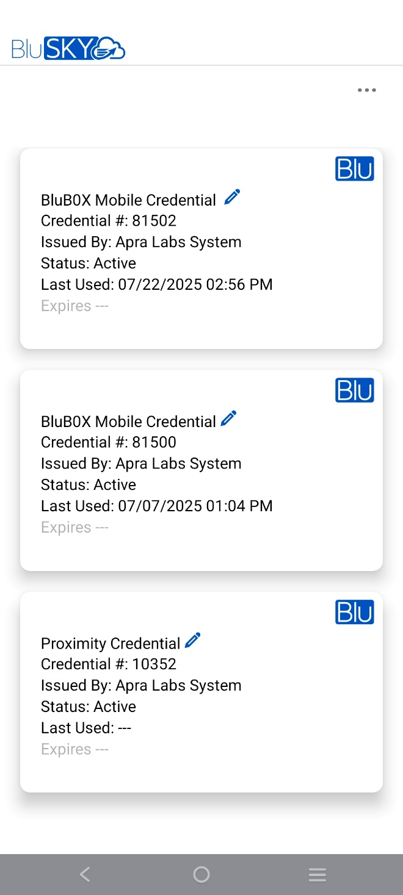This screenshot has width=403, height=895.
Task: Open the three-dot overflow menu
Action: 366,90
